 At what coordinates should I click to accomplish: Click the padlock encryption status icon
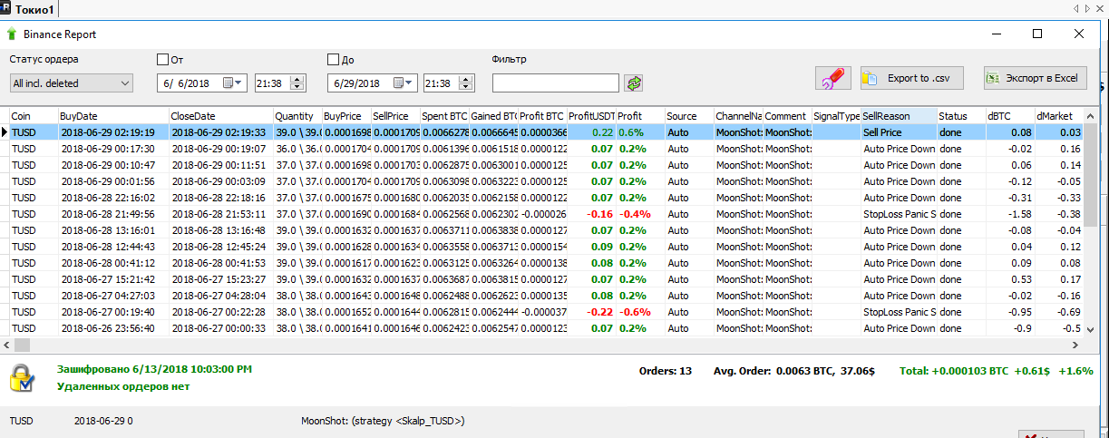click(x=24, y=378)
